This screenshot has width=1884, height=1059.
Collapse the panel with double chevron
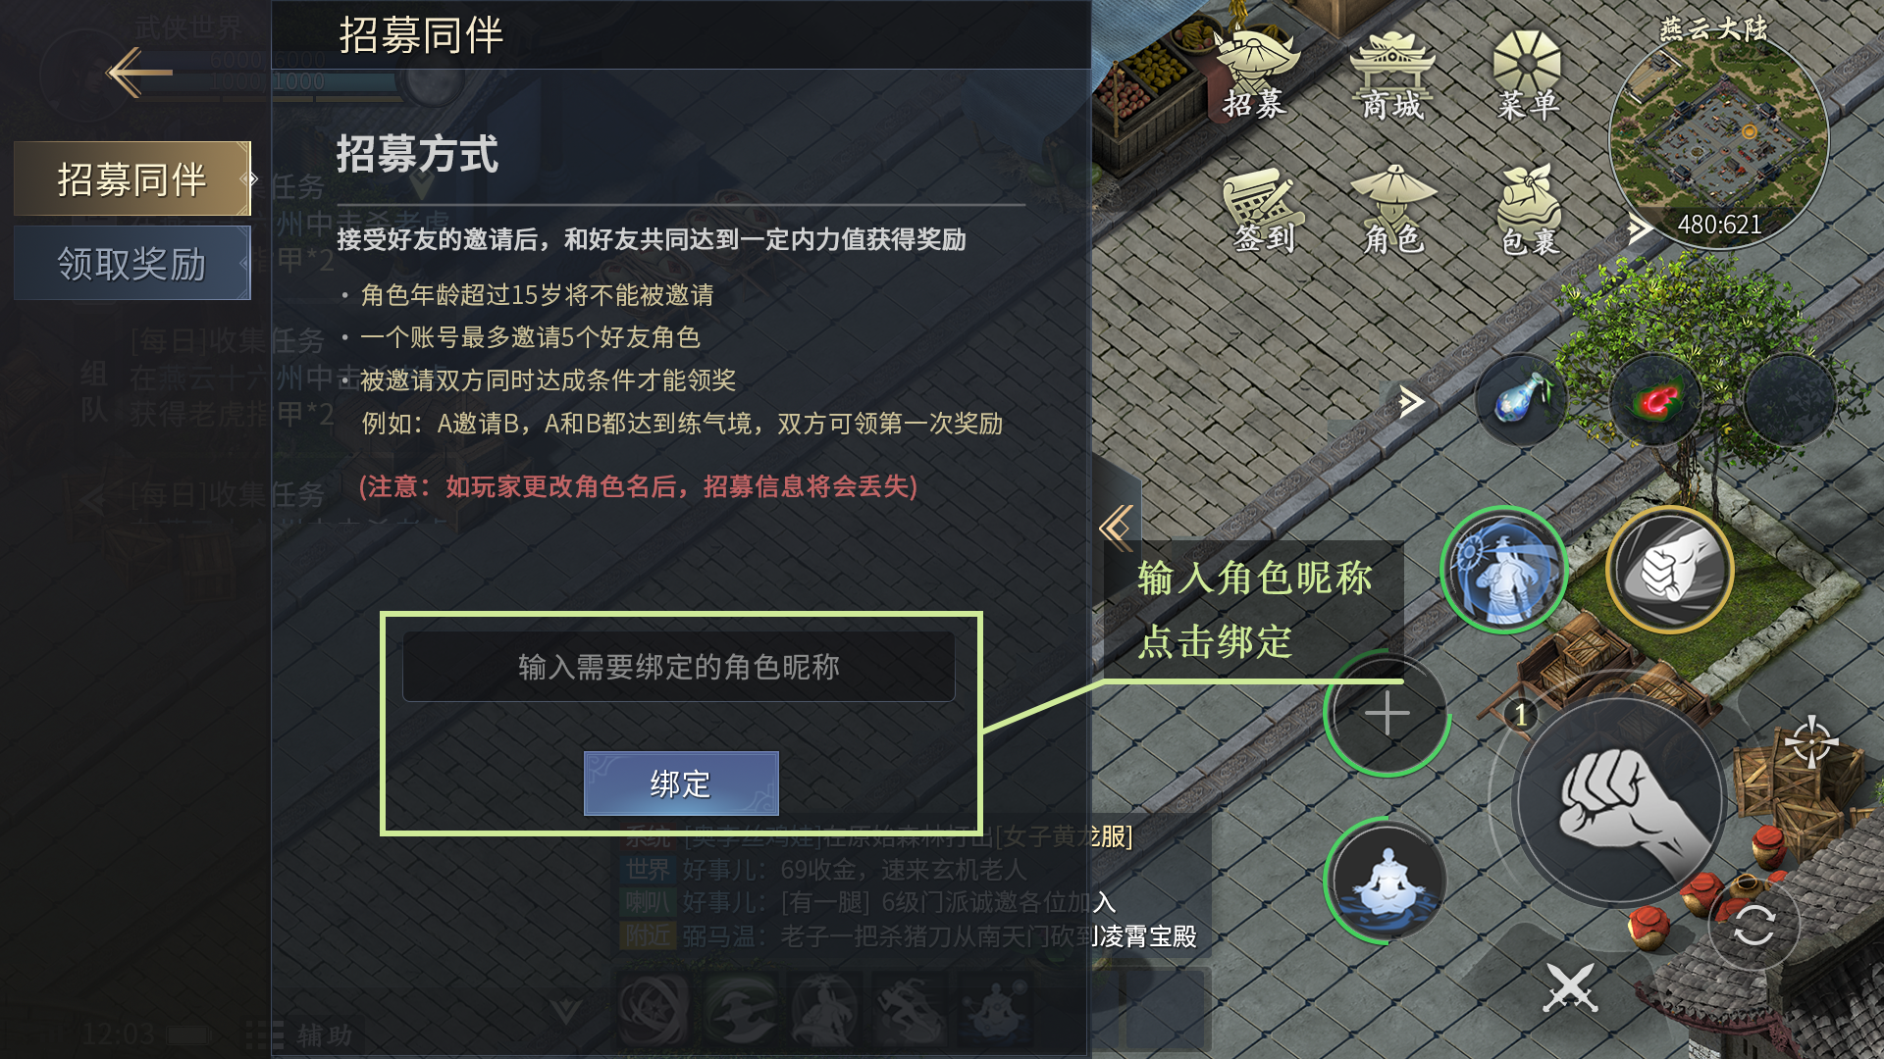coord(1117,528)
